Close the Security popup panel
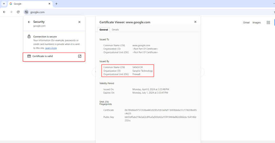The image size is (275, 143). tap(79, 22)
